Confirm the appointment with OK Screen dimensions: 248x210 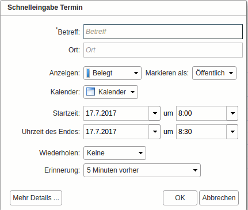180,198
